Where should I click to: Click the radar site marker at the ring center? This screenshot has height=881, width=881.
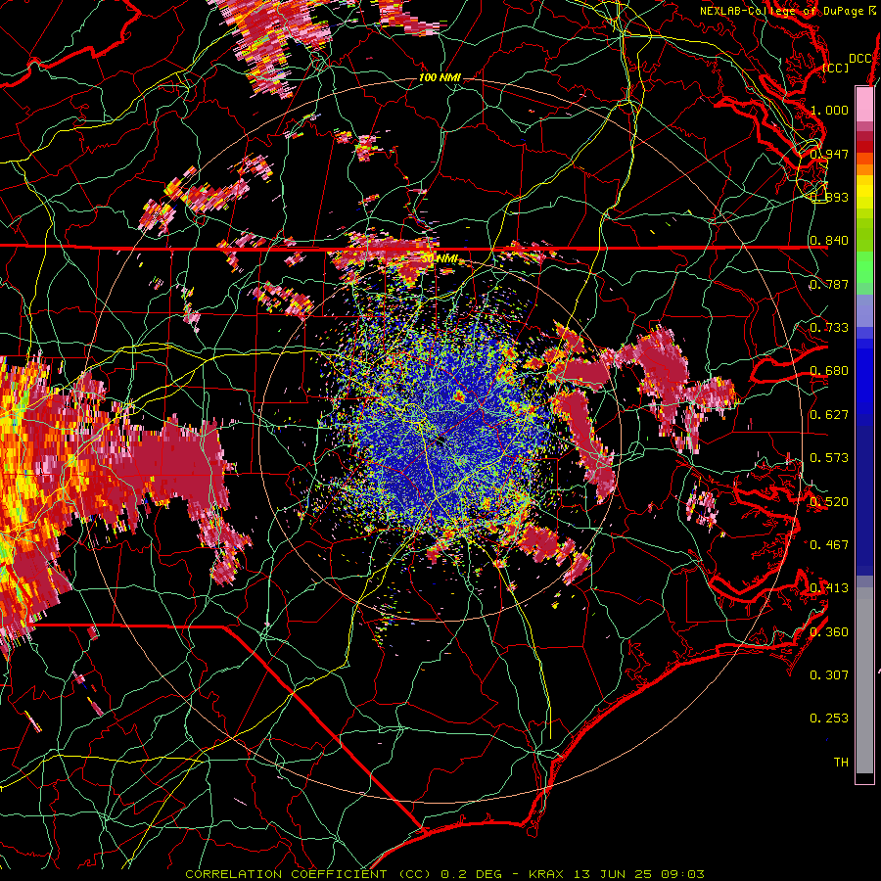[x=440, y=441]
